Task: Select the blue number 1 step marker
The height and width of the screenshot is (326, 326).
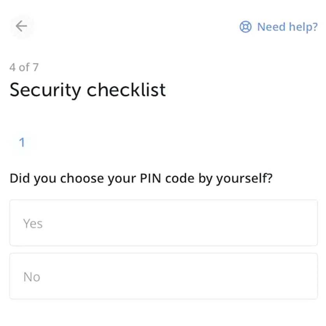Action: coord(22,143)
